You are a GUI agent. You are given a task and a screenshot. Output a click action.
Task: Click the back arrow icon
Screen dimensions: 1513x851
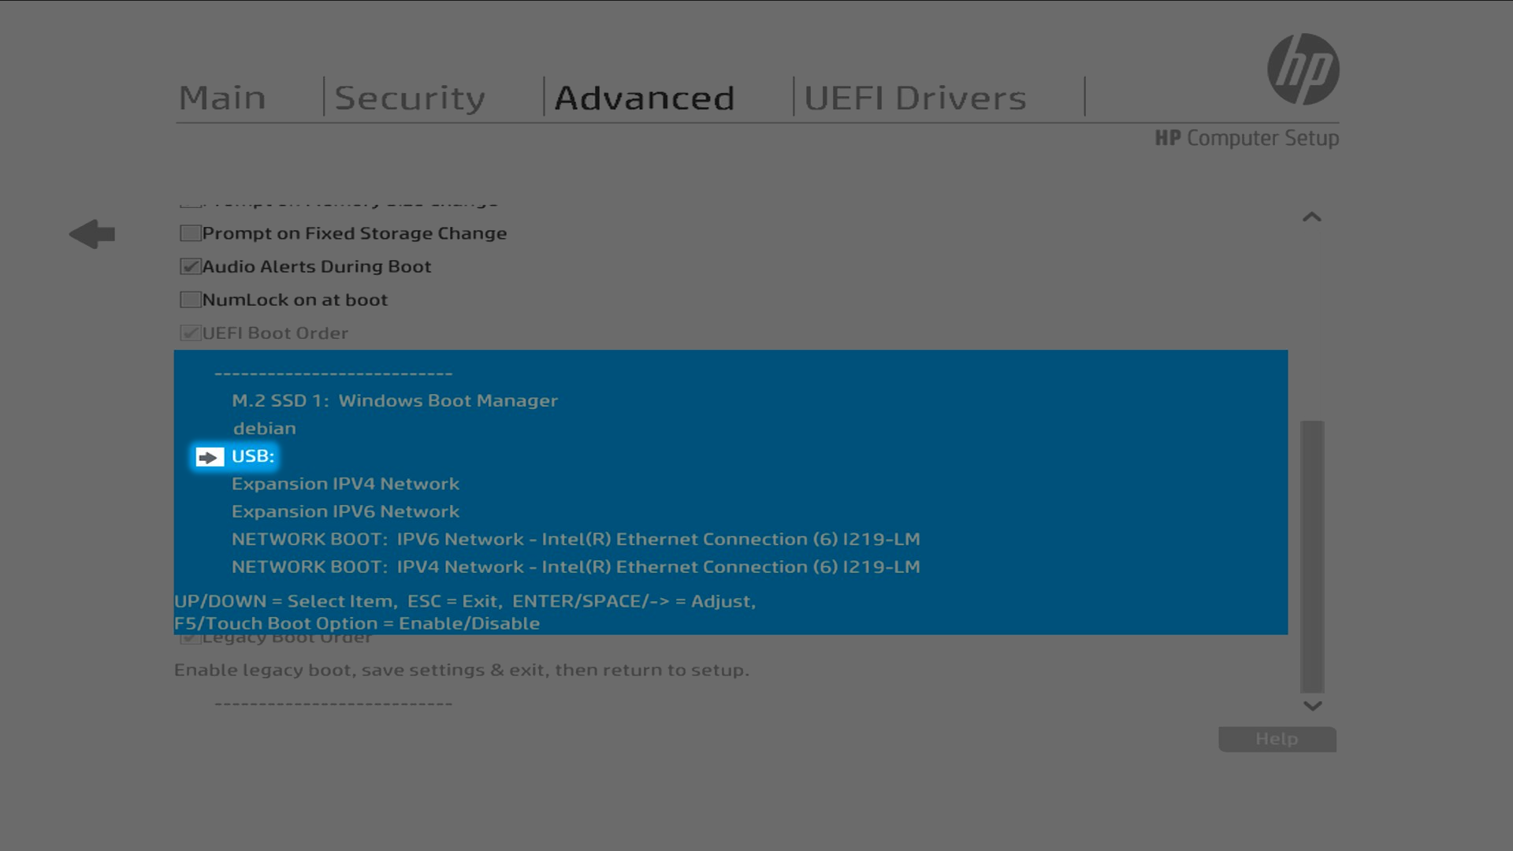tap(92, 234)
